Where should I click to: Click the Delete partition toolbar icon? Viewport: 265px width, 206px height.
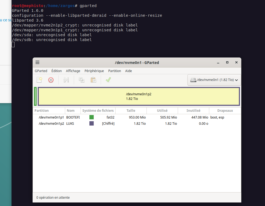(x=51, y=80)
